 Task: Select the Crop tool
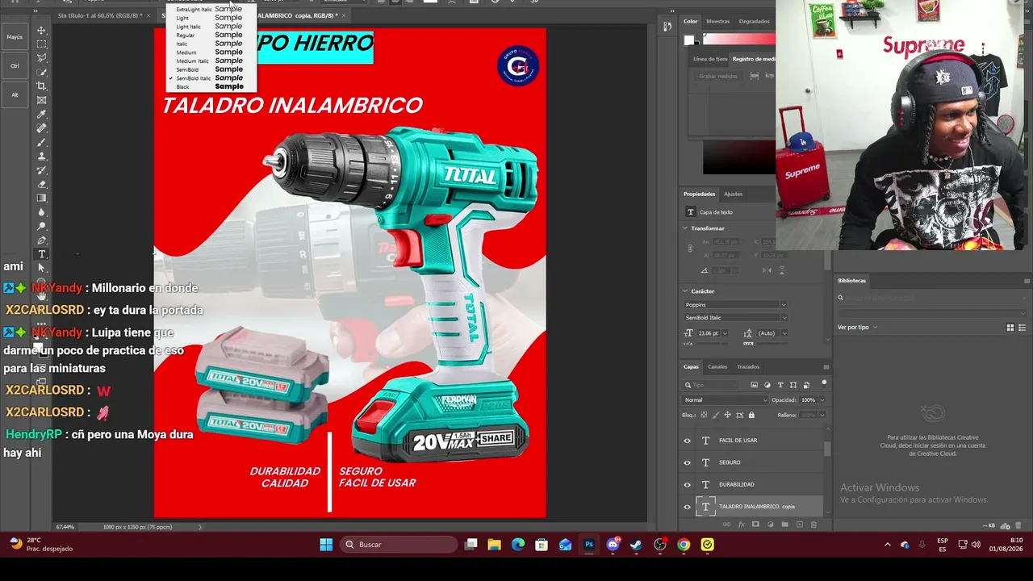[41, 86]
